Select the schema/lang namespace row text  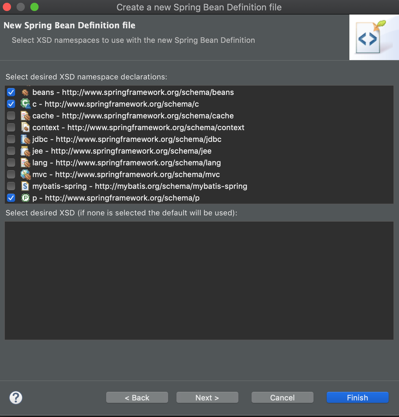coord(126,163)
